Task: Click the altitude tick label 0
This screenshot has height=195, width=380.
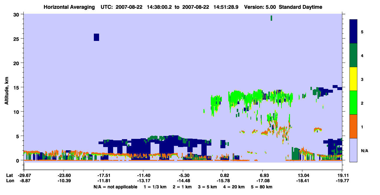Action: [x=18, y=161]
